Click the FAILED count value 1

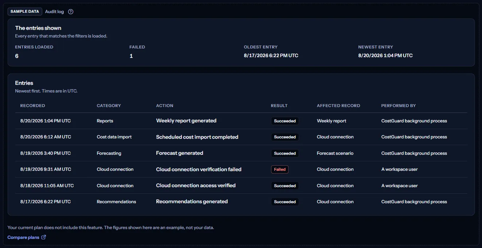click(131, 56)
